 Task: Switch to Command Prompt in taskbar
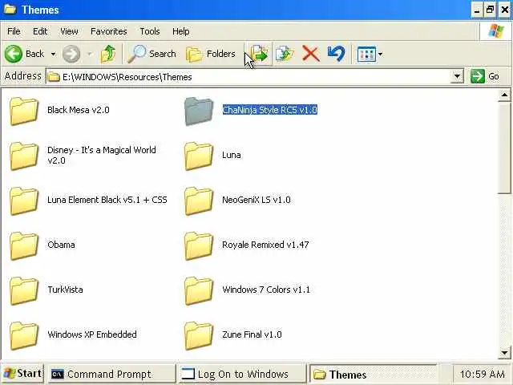click(x=111, y=374)
